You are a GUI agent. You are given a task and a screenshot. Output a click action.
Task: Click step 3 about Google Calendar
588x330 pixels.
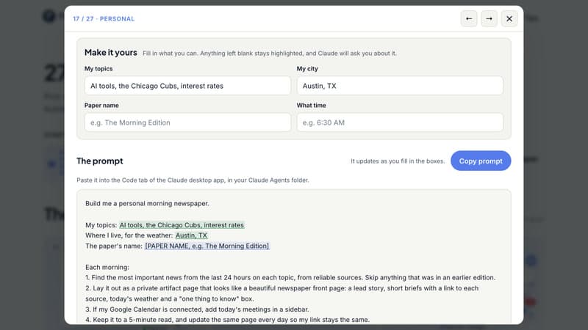pyautogui.click(x=197, y=309)
